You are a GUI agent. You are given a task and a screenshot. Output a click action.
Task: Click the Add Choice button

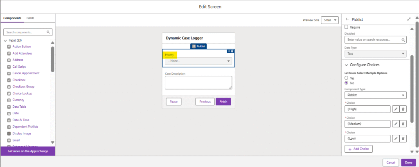358,149
